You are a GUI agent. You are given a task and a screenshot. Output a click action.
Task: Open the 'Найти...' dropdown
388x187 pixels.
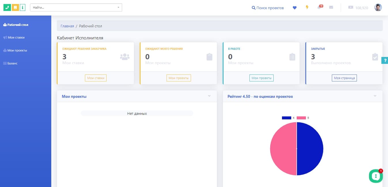pos(76,7)
